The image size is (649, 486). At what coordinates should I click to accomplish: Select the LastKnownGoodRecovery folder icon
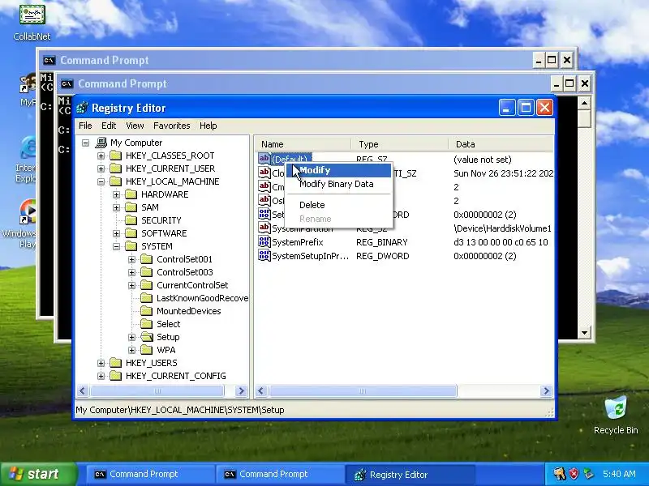click(147, 298)
